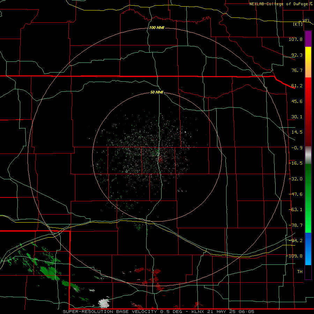Click the -0.9 scale value
The height and width of the screenshot is (314, 314).
(297, 148)
